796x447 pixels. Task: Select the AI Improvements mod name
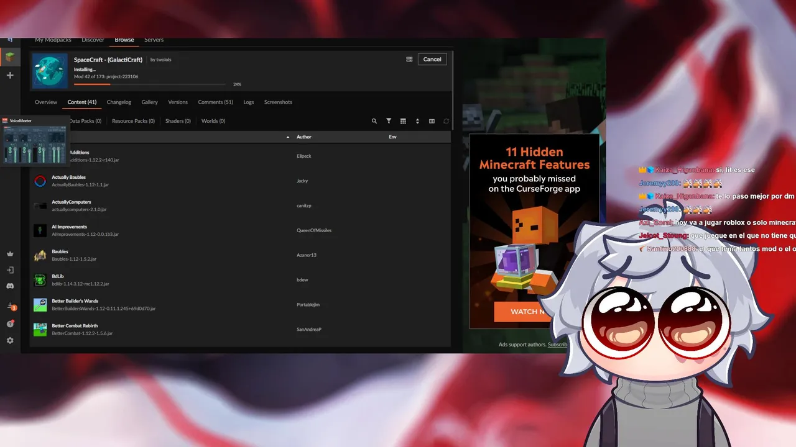coord(69,227)
